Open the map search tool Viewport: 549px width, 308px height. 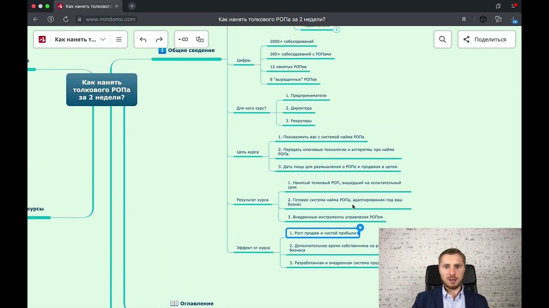pos(443,39)
